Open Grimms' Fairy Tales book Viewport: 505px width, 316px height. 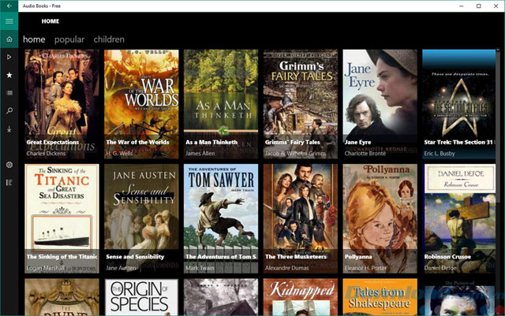tap(301, 104)
